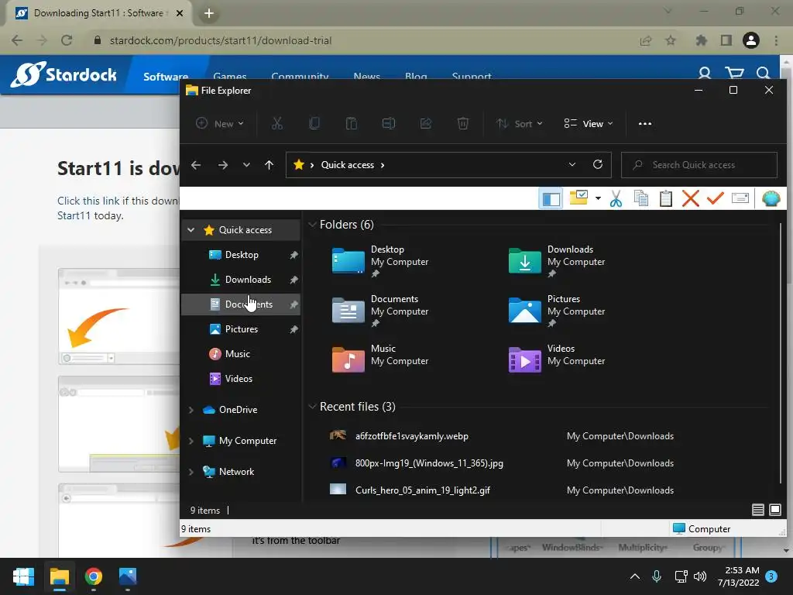Click the volume icon in system tray
793x595 pixels.
(700, 576)
